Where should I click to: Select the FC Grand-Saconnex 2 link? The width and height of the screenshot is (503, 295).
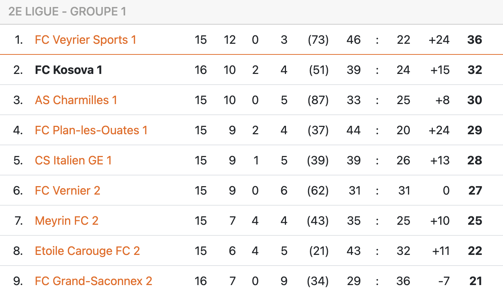(x=93, y=281)
